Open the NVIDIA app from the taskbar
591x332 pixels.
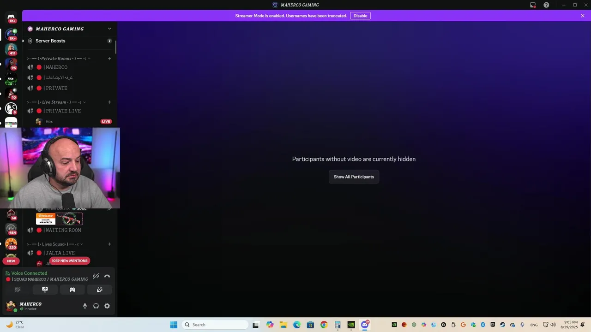click(x=351, y=325)
